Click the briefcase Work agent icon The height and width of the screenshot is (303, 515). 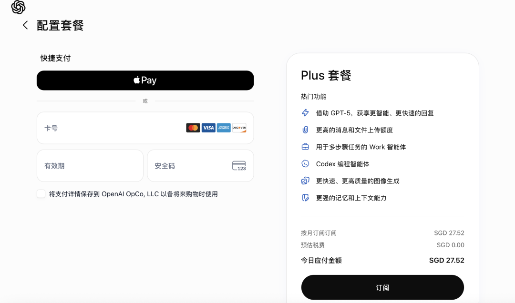pos(306,147)
